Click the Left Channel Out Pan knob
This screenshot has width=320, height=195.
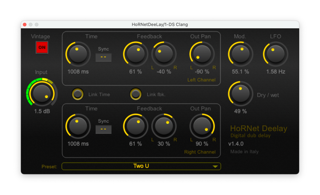202,54
